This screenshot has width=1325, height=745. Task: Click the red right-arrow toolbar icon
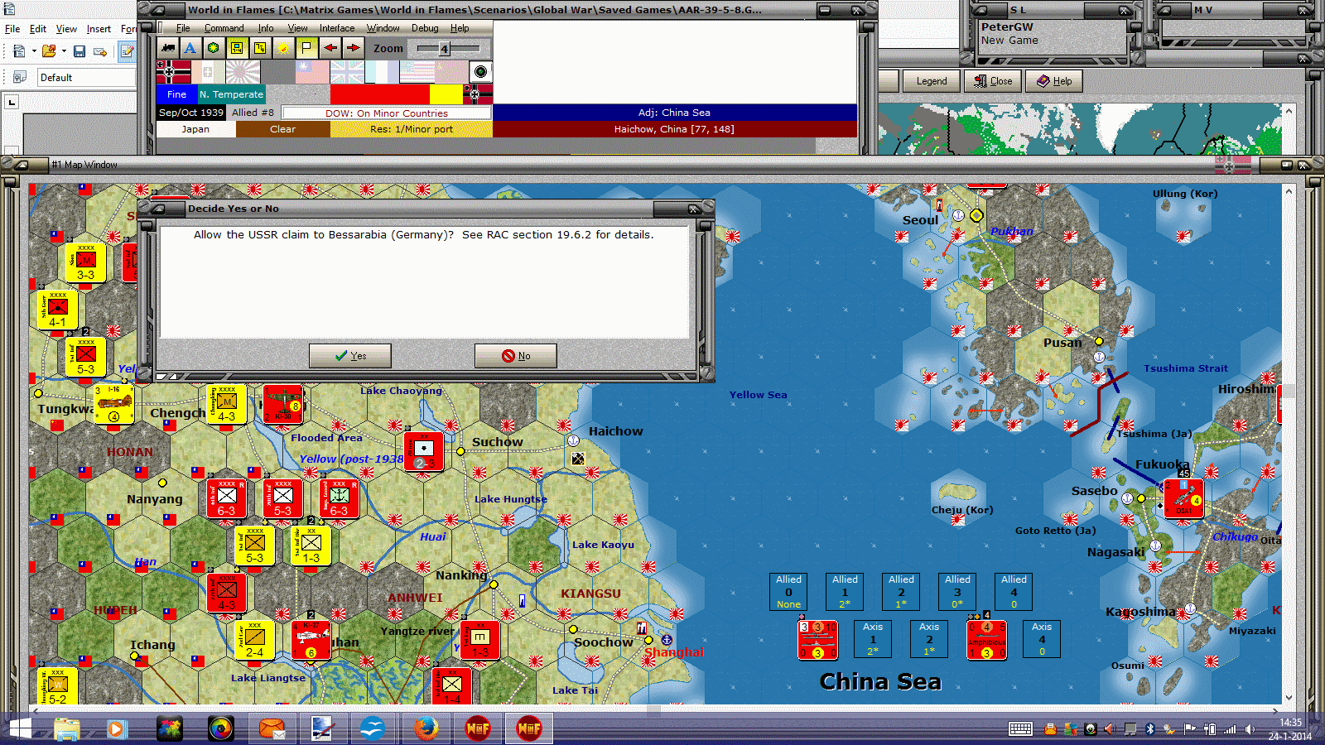[x=353, y=48]
